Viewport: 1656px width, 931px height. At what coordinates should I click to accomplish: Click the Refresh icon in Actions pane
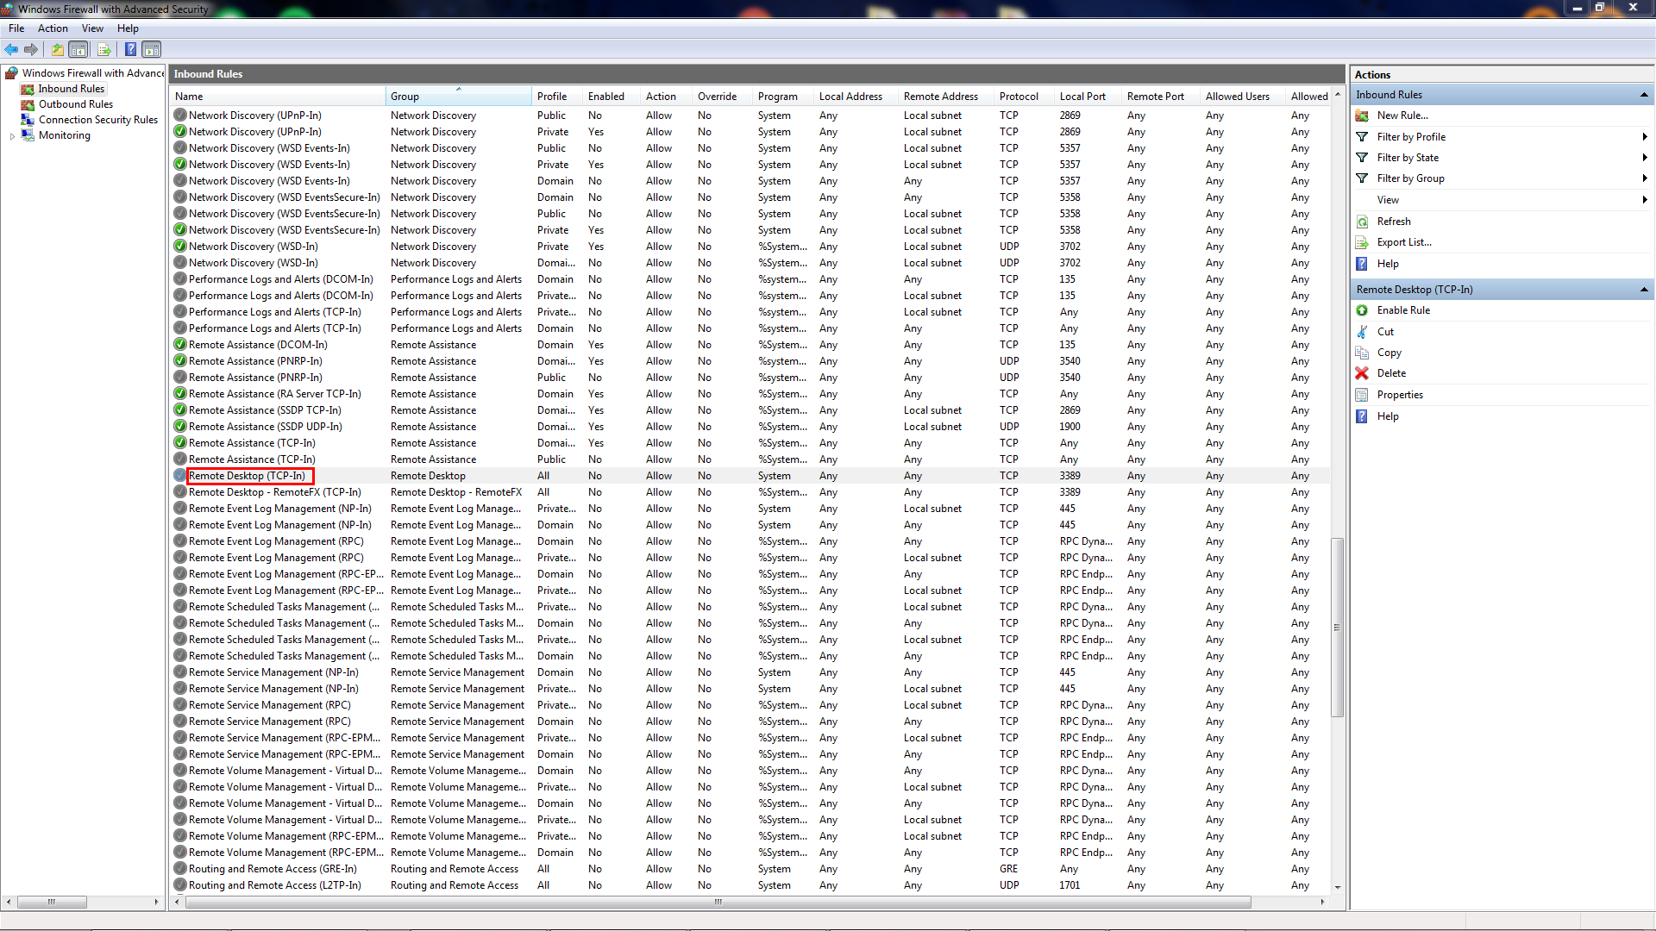tap(1362, 222)
